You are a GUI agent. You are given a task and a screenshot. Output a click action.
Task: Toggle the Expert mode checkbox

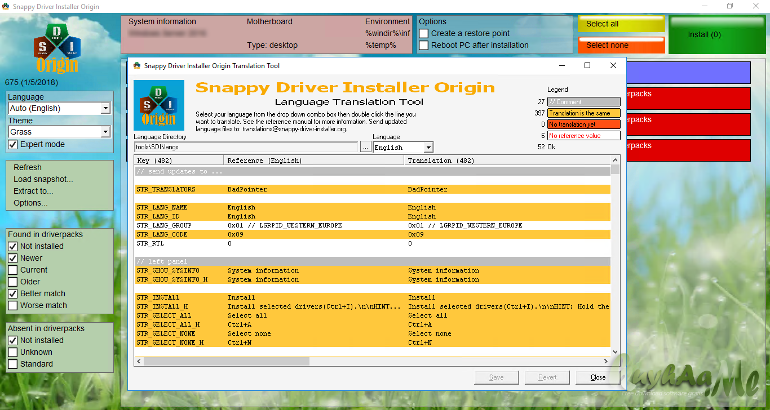(13, 145)
